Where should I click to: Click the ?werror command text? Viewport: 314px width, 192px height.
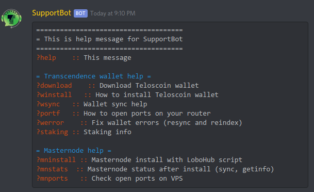[x=50, y=123]
